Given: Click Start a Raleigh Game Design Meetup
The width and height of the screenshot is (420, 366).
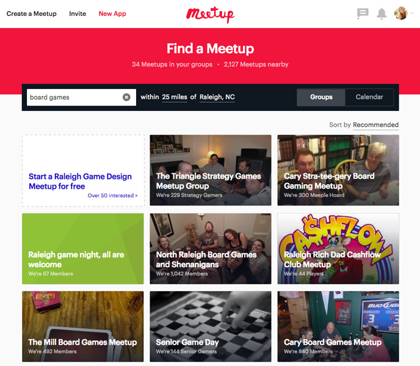Looking at the screenshot, I should pyautogui.click(x=80, y=181).
